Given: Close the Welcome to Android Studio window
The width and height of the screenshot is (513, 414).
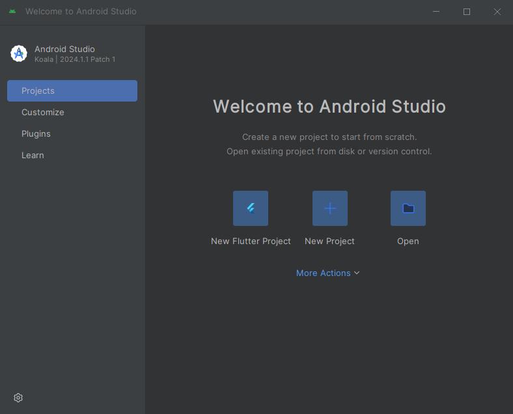Looking at the screenshot, I should [497, 12].
